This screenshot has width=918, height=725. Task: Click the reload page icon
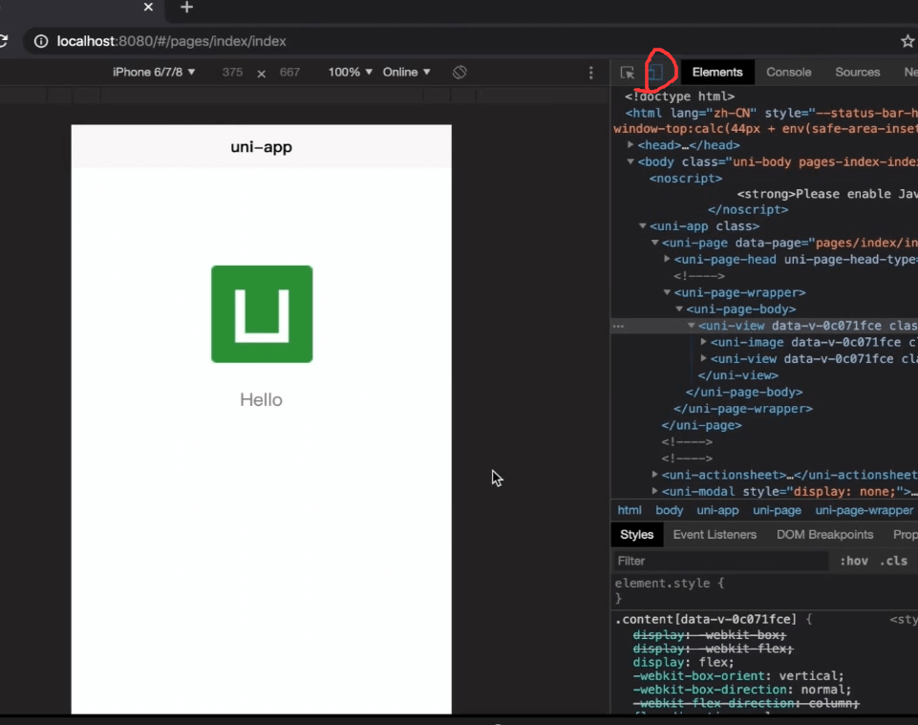coord(3,41)
